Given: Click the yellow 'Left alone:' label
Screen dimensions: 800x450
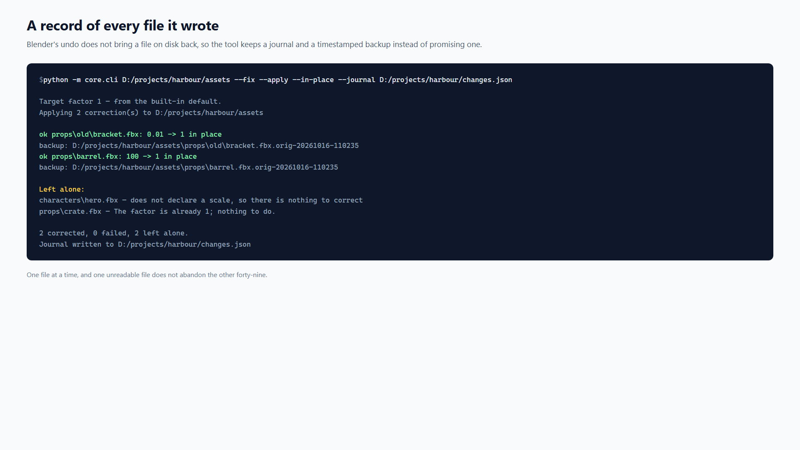Looking at the screenshot, I should pyautogui.click(x=62, y=190).
